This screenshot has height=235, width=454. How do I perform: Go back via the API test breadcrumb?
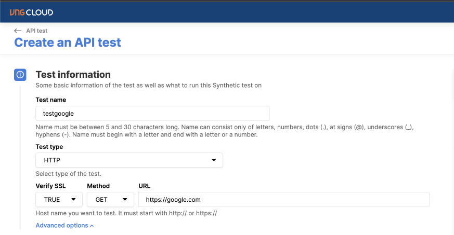click(37, 31)
